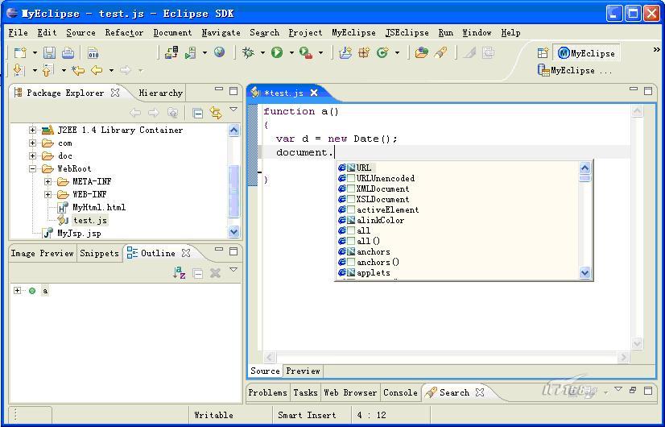Expand the com folder node
The height and width of the screenshot is (427, 665).
(x=33, y=143)
